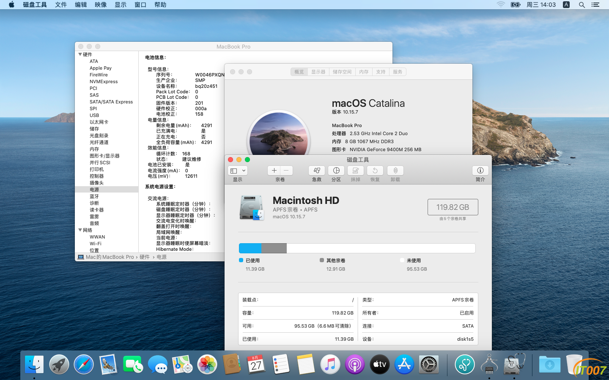
Task: Open Podcasts from the Dock
Action: pos(355,364)
